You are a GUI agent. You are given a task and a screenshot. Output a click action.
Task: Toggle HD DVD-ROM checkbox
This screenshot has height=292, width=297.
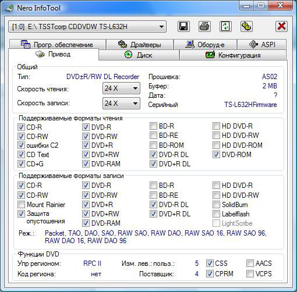tap(216, 145)
